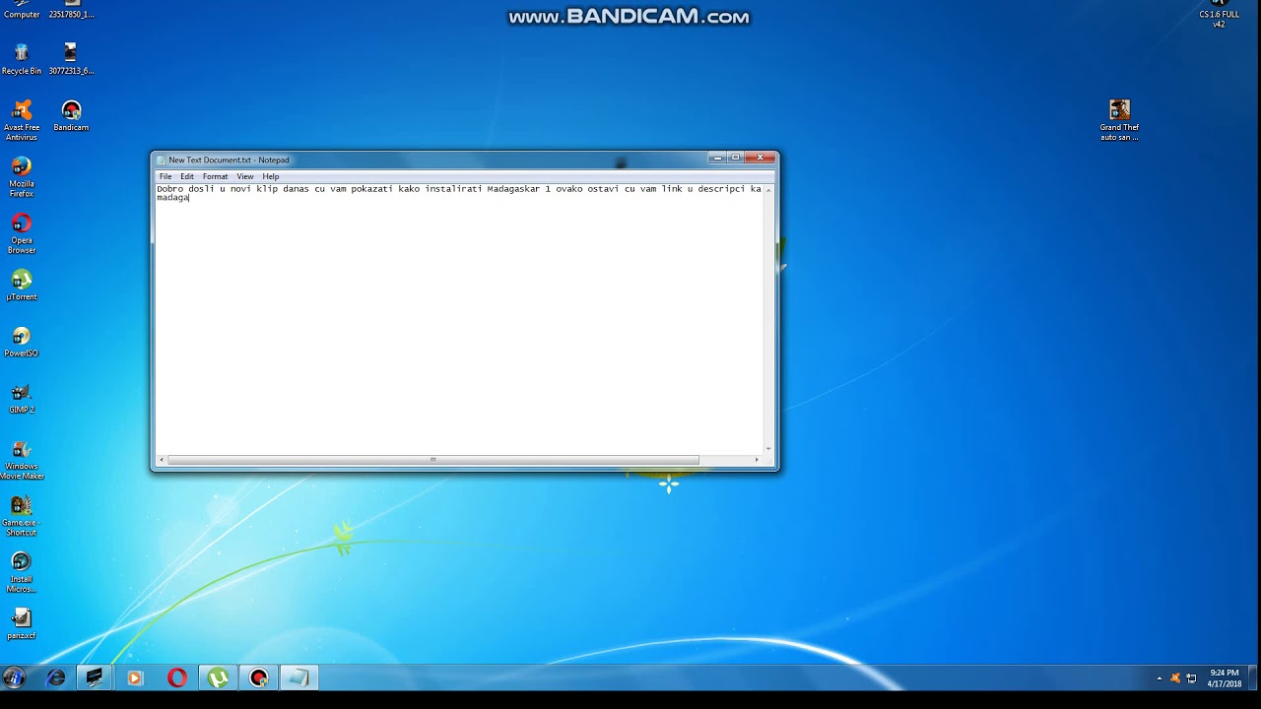Open Notepad Help menu
1261x709 pixels.
271,176
